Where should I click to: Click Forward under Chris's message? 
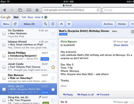pyautogui.click(x=103, y=94)
